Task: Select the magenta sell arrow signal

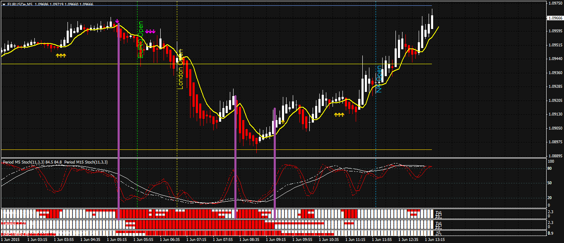Action: (118, 20)
